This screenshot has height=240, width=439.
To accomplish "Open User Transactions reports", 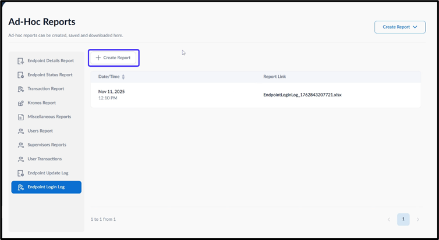I will [47, 159].
